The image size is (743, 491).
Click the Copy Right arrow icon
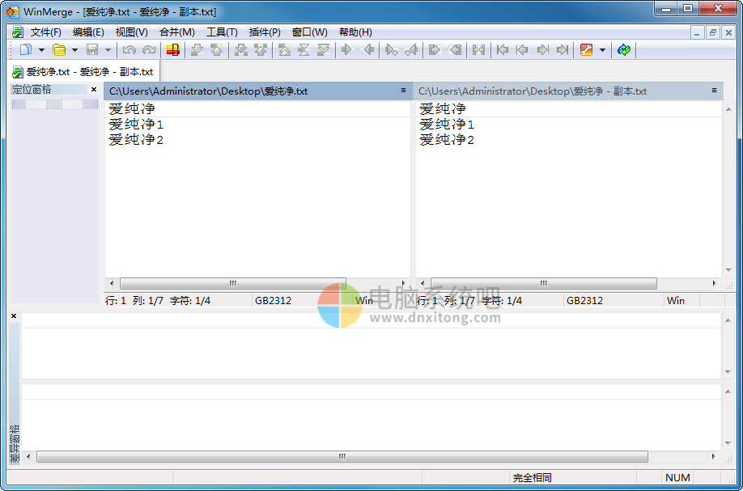(345, 49)
